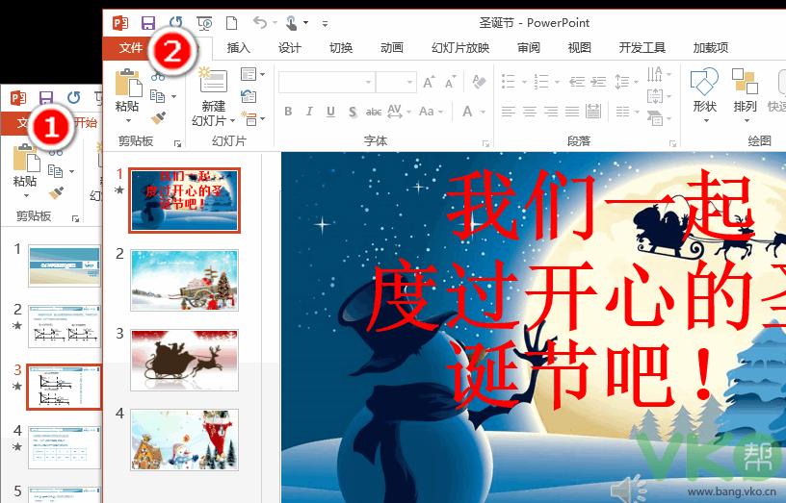786x503 pixels.
Task: Click numbered list icon
Action: [541, 81]
